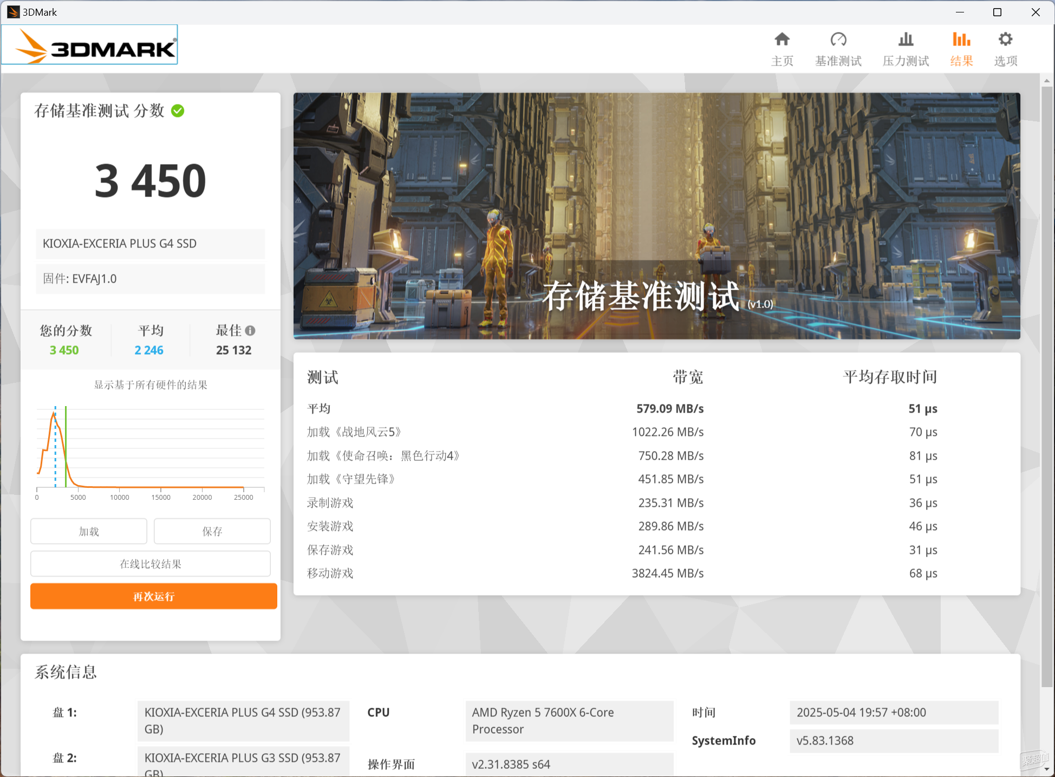Viewport: 1055px width, 777px height.
Task: Click the 保存 save button
Action: 212,531
